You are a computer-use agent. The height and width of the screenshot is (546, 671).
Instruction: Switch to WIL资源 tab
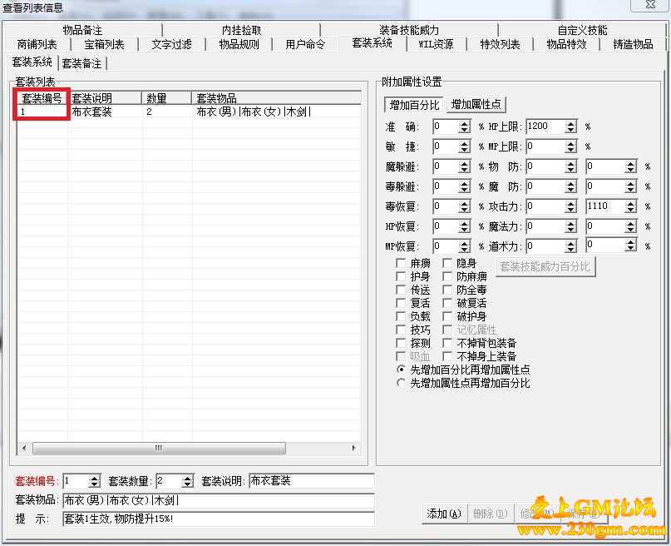pyautogui.click(x=436, y=44)
